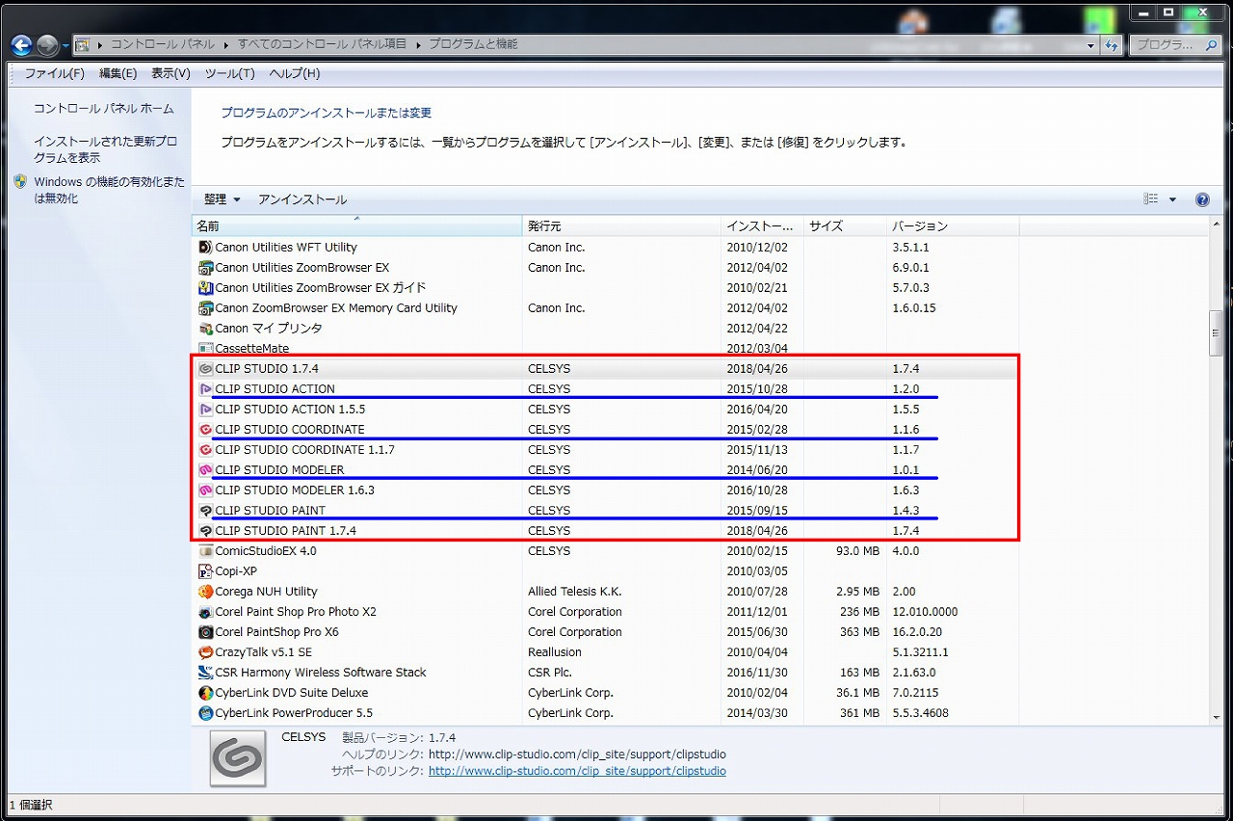Sort by the install date column header
This screenshot has height=821, width=1233.
point(762,226)
